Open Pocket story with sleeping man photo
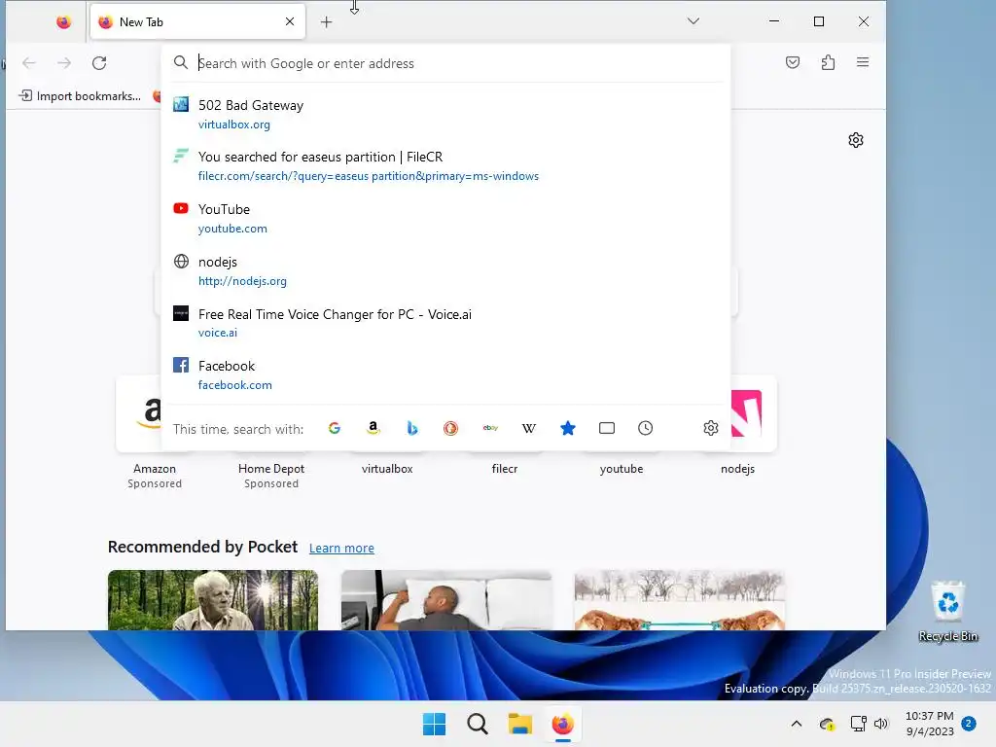Viewport: 996px width, 747px height. pyautogui.click(x=445, y=599)
